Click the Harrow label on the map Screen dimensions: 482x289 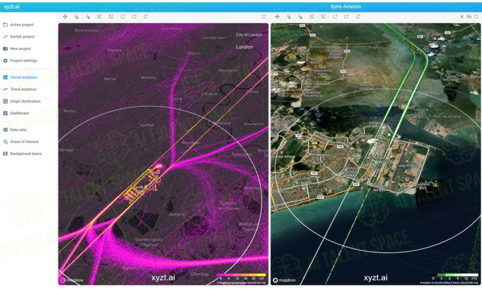click(x=110, y=79)
